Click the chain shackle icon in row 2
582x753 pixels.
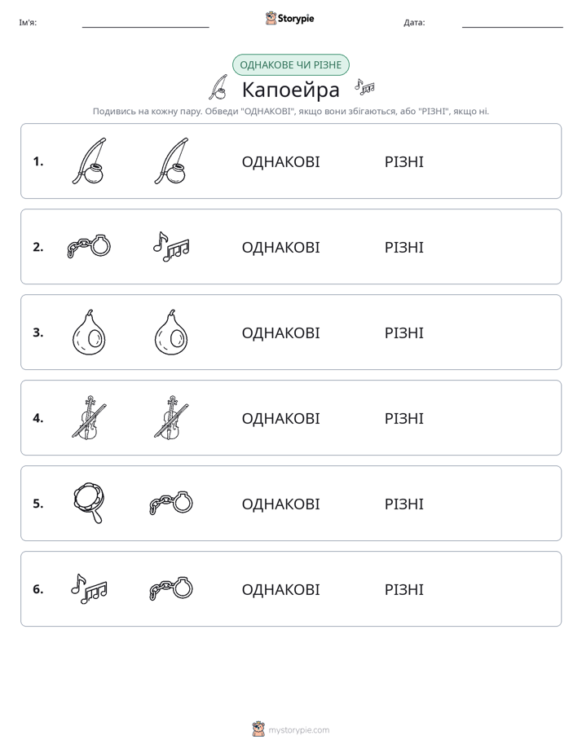(90, 246)
